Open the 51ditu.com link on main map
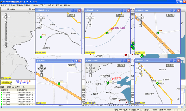 pos(6,78)
